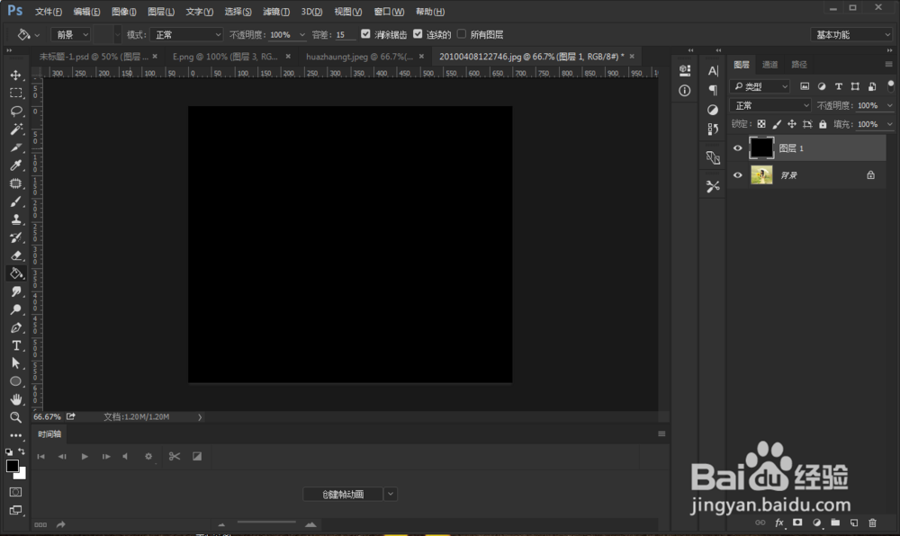This screenshot has width=900, height=536.
Task: Select the Brush tool
Action: (x=16, y=201)
